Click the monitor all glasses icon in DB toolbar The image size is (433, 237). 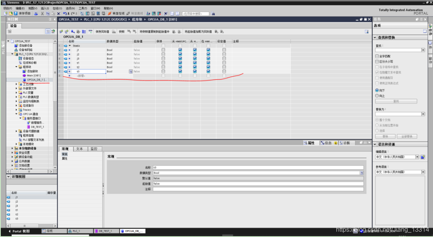(x=90, y=32)
